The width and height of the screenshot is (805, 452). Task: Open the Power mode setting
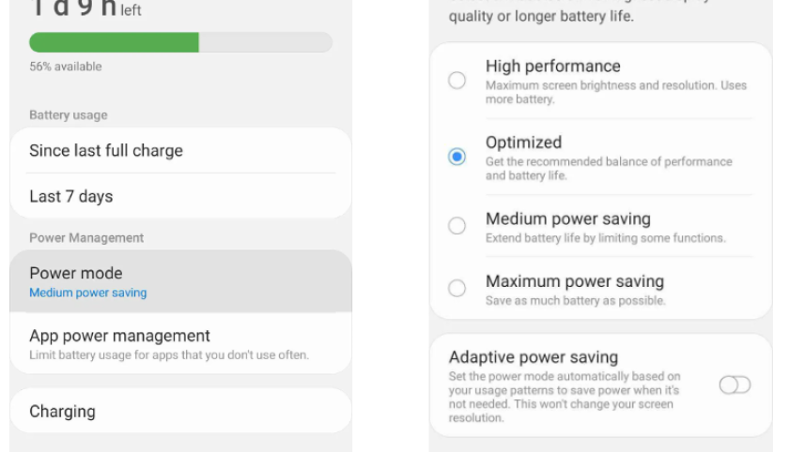point(178,281)
